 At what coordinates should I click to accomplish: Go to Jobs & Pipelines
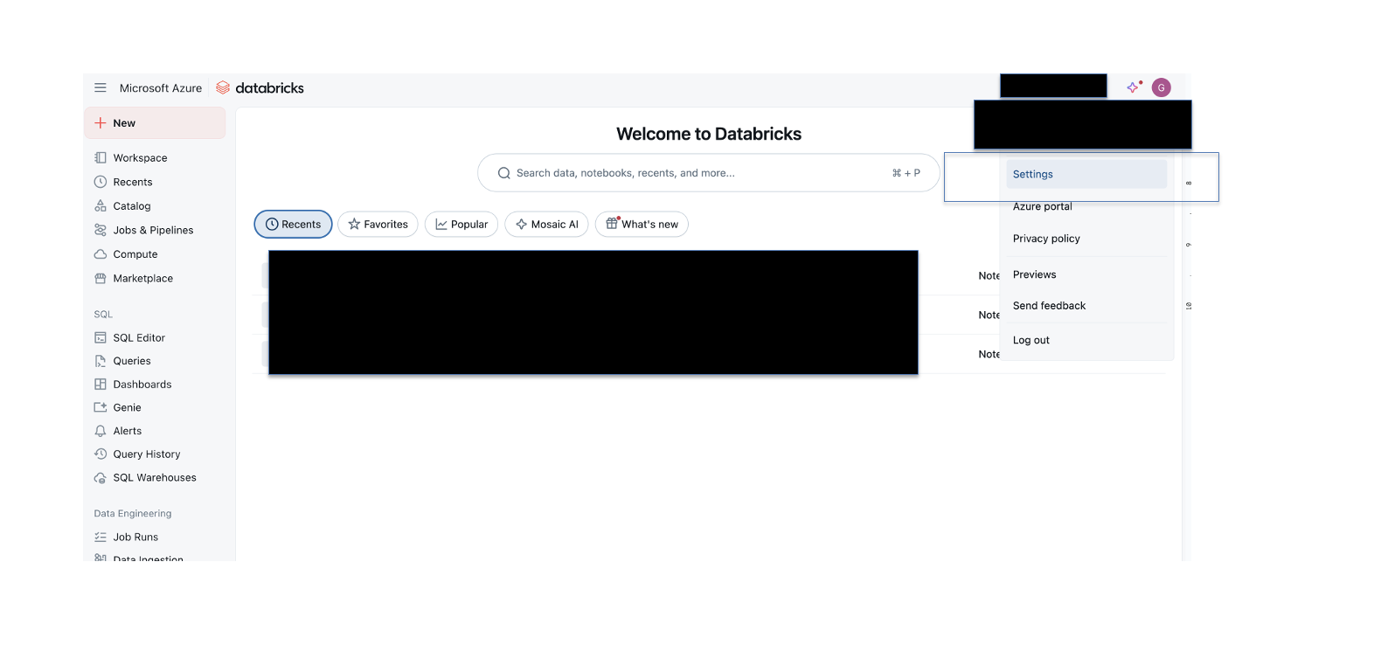pos(153,230)
